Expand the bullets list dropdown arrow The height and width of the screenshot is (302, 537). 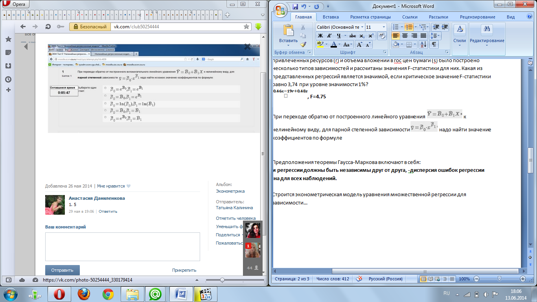(x=402, y=27)
